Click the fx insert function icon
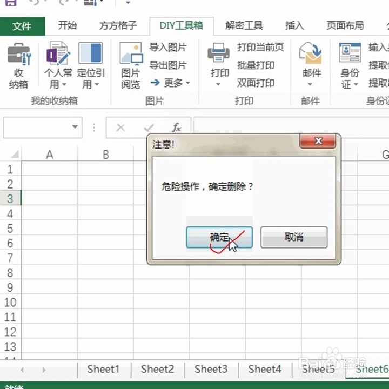389x389 pixels. pyautogui.click(x=176, y=128)
